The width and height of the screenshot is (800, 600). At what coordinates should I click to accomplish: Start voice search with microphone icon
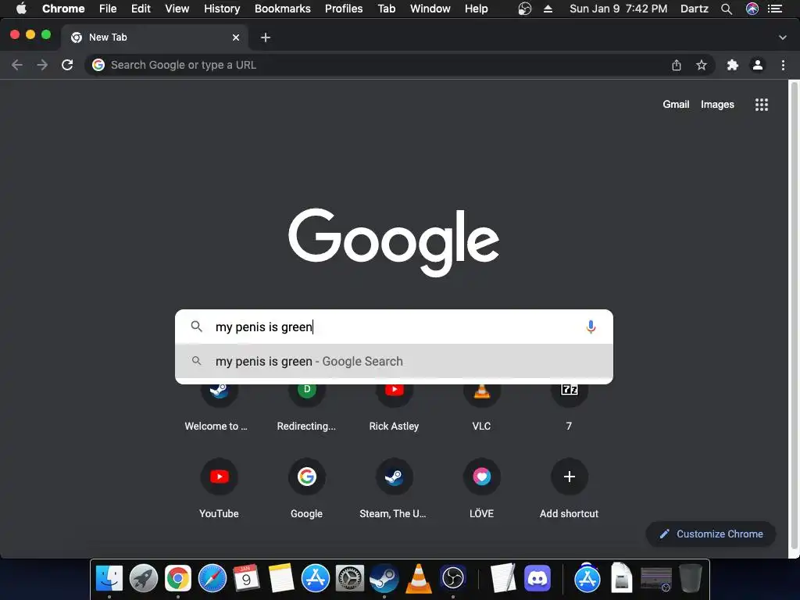(x=591, y=327)
